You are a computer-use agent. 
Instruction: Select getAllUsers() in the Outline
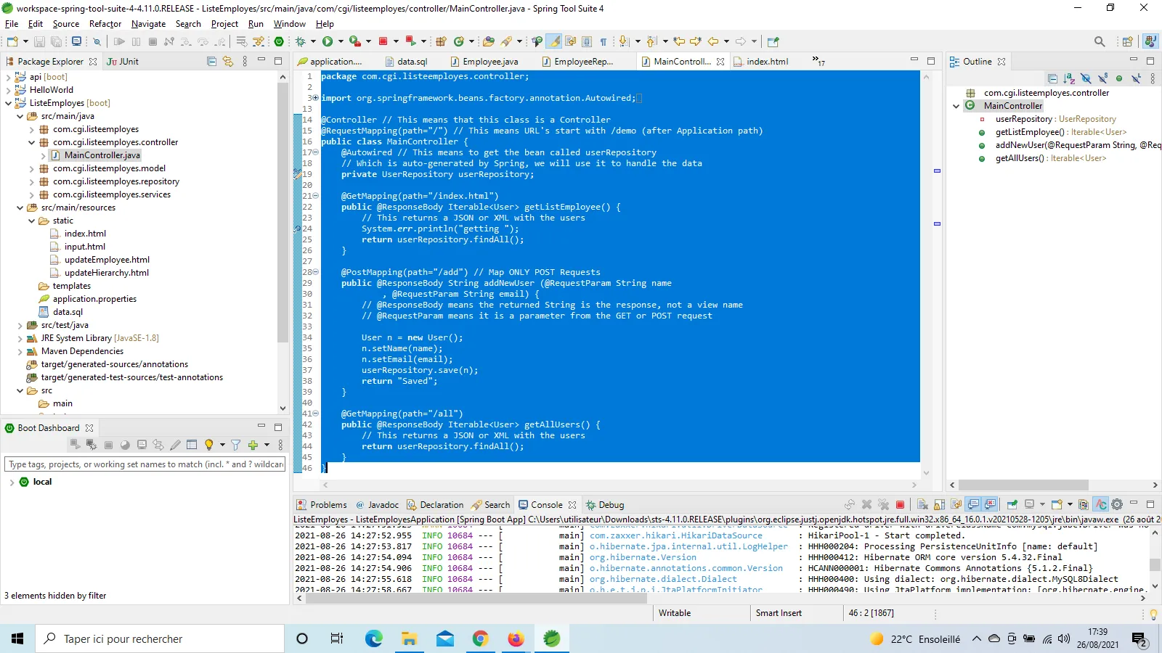click(x=1019, y=158)
